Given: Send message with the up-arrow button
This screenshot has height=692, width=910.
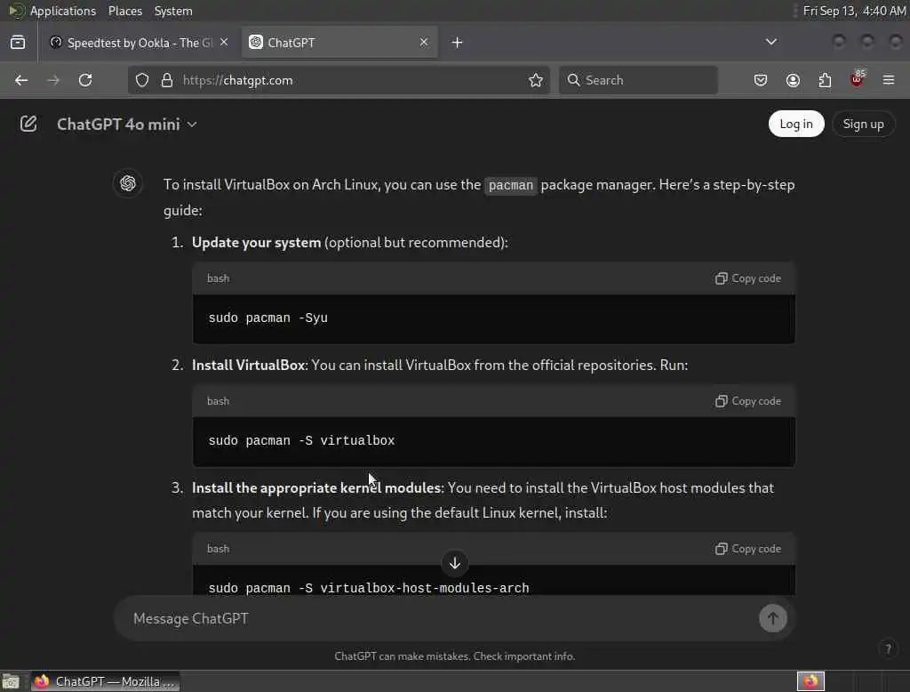Looking at the screenshot, I should click(772, 618).
